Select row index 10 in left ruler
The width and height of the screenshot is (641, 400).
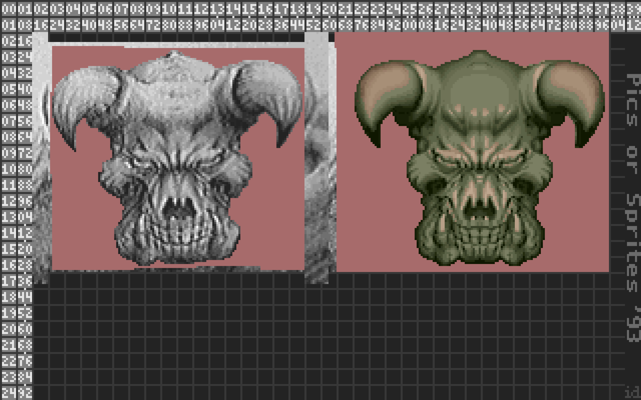click(9, 169)
